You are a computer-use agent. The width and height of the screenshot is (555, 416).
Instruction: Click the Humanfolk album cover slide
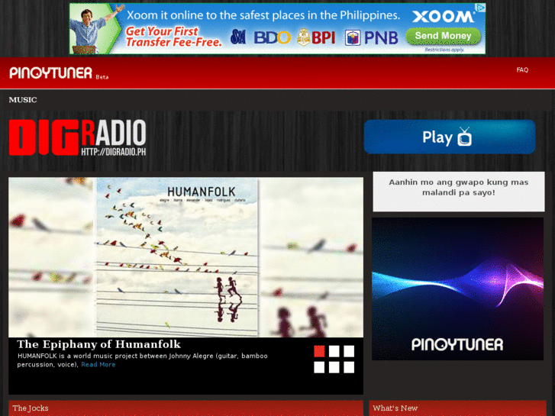186,257
